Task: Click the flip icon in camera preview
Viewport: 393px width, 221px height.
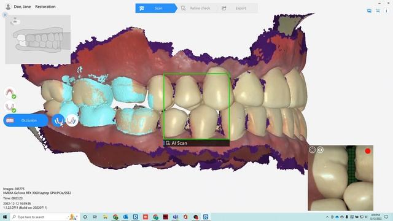Action: [320, 150]
